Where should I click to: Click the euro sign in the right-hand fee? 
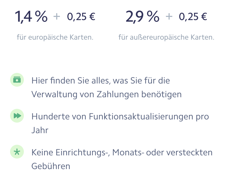pos(204,16)
